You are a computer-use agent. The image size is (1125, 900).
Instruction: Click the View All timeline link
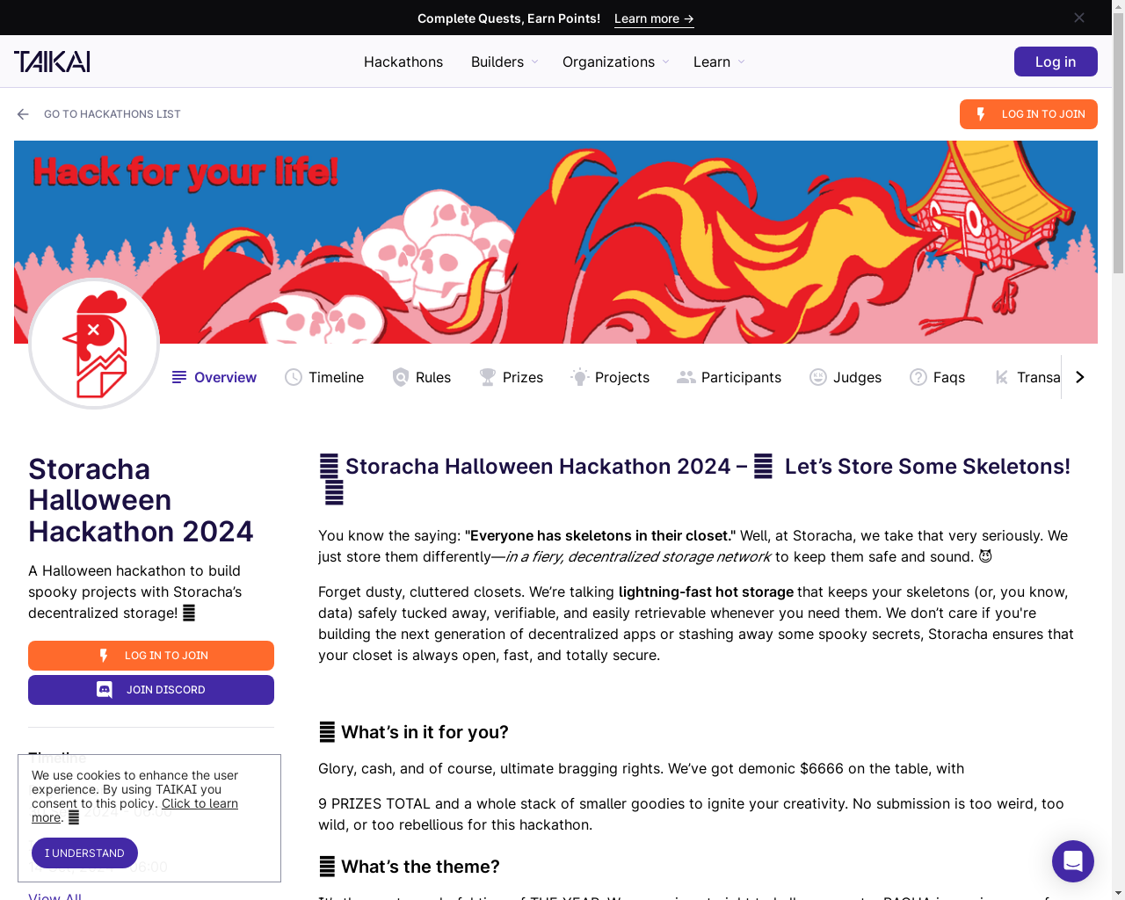point(54,896)
